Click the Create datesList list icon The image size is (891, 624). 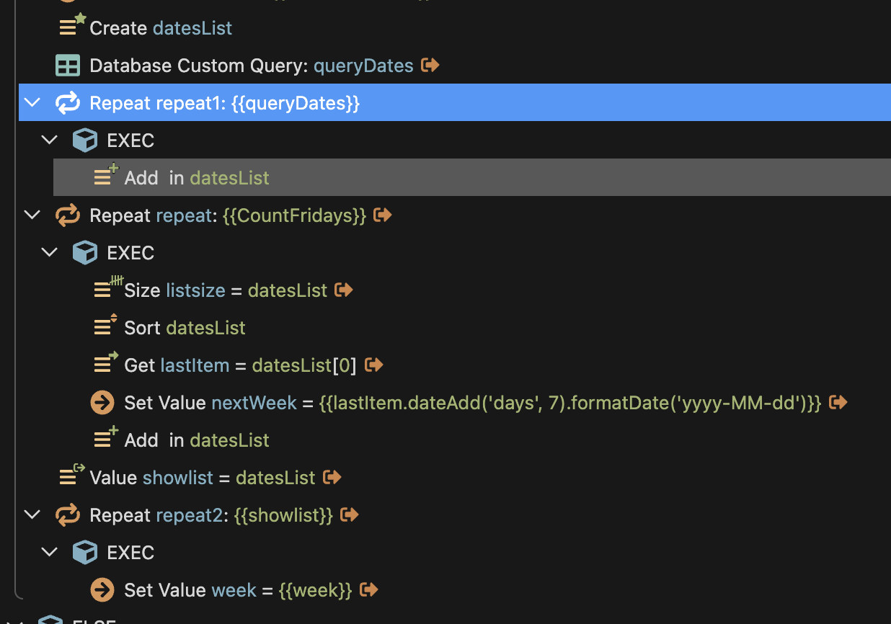click(x=71, y=27)
